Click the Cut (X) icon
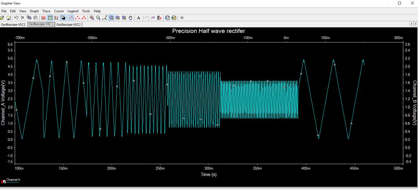This screenshot has height=190, width=418. coord(22,17)
